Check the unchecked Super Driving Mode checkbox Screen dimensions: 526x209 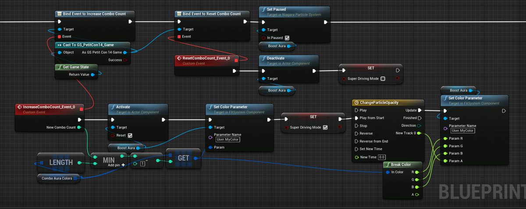383,79
